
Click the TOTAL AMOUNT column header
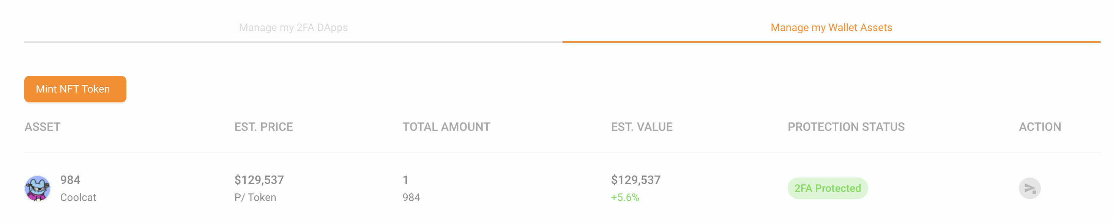[x=446, y=127]
